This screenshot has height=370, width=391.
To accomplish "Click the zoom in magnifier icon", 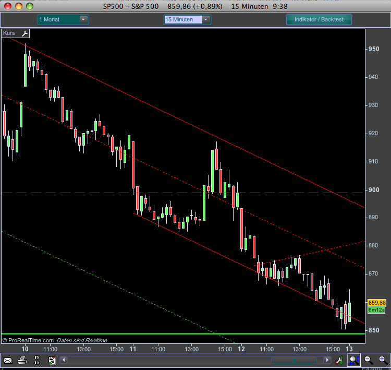I will 383,360.
